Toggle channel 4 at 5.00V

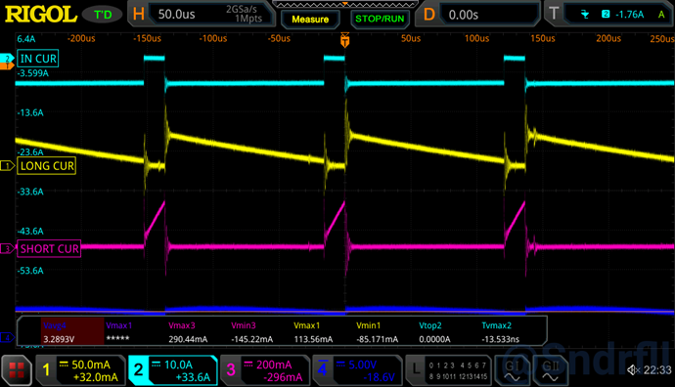click(357, 370)
